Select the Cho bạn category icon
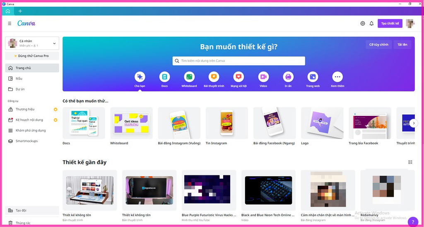Viewport: 424px width, 227px height. (x=140, y=77)
